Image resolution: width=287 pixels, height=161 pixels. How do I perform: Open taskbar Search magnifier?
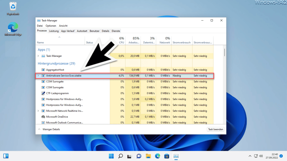[x=121, y=156]
